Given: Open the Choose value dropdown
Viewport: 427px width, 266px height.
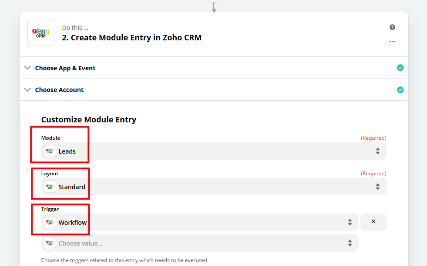Looking at the screenshot, I should pos(200,243).
